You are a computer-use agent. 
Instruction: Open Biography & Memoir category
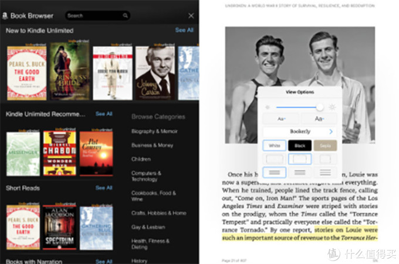tap(154, 131)
